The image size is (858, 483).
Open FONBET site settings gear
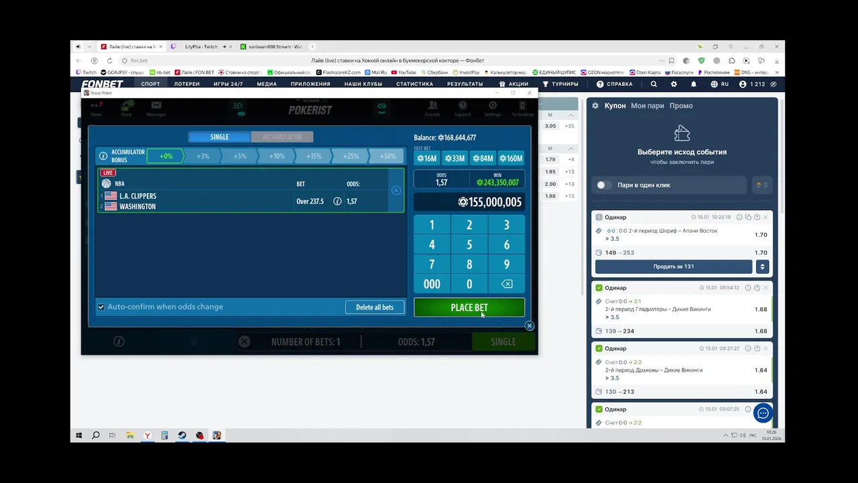click(674, 85)
